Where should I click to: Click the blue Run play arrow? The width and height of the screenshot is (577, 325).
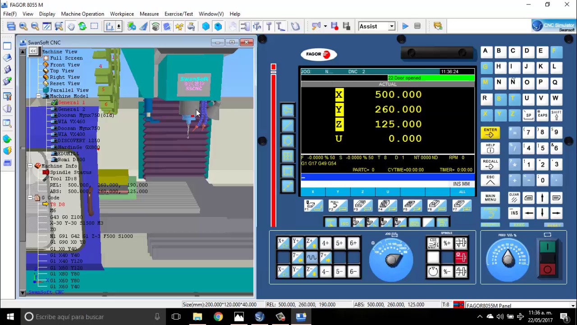tap(405, 26)
